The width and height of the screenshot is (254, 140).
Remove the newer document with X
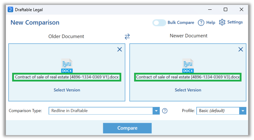[x=240, y=49]
